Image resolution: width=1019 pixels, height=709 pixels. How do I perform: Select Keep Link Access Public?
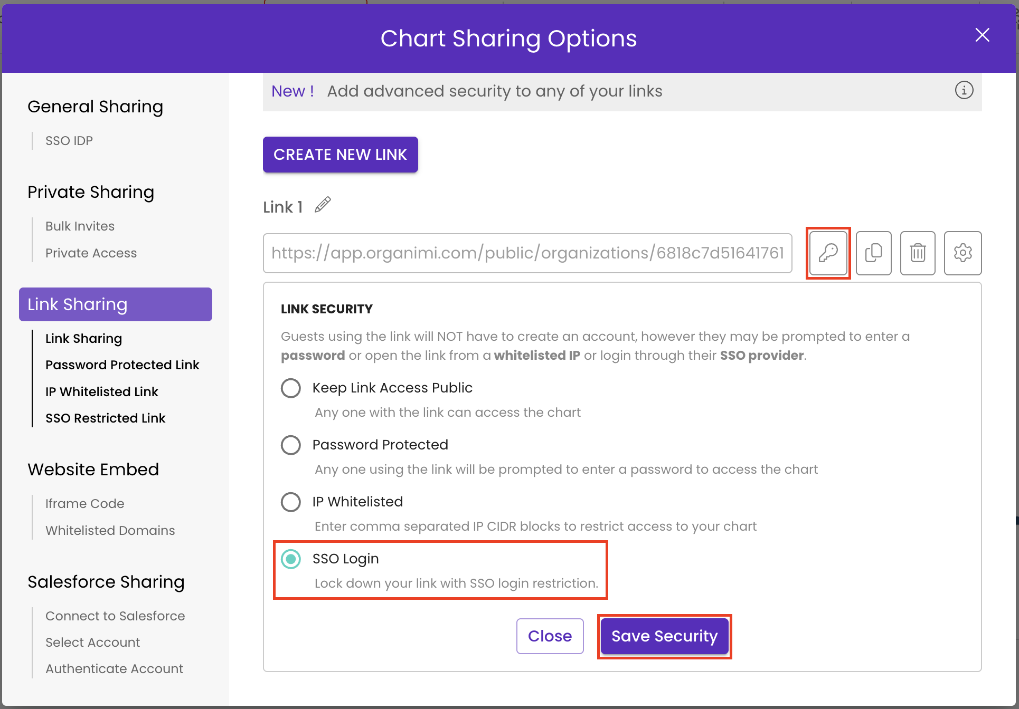(x=291, y=388)
